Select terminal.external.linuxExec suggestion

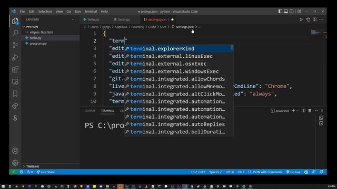tap(179, 56)
